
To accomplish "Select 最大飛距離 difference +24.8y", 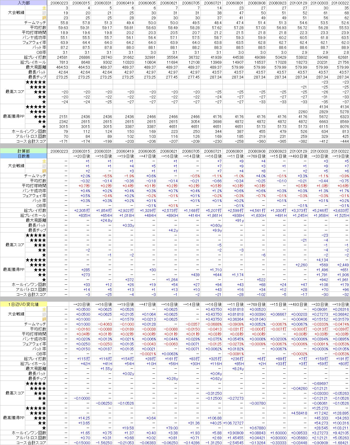I will click(x=106, y=220).
